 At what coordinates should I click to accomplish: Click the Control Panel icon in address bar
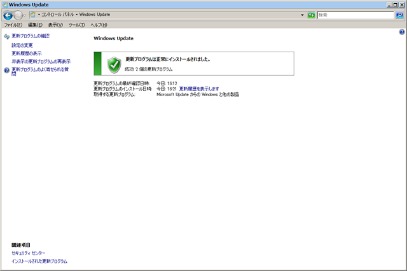(x=32, y=15)
